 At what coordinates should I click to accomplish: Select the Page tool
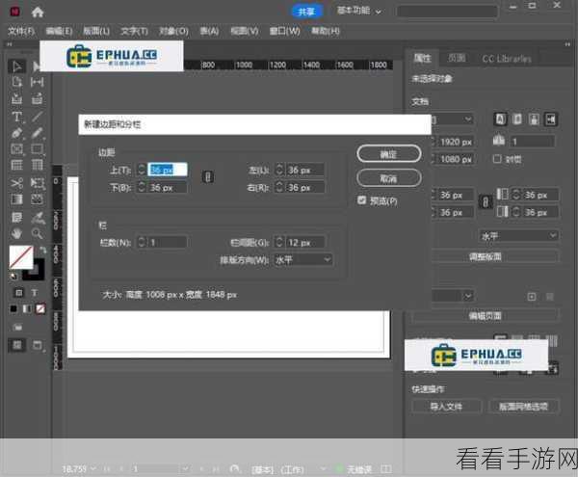[x=16, y=82]
